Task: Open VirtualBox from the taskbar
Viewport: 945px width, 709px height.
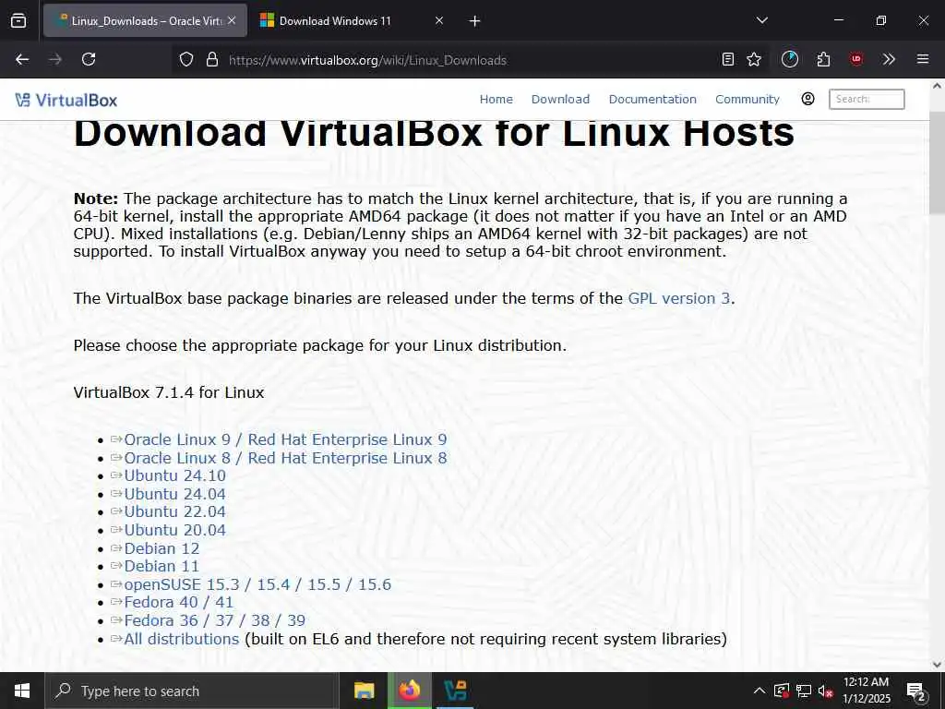Action: [x=455, y=691]
